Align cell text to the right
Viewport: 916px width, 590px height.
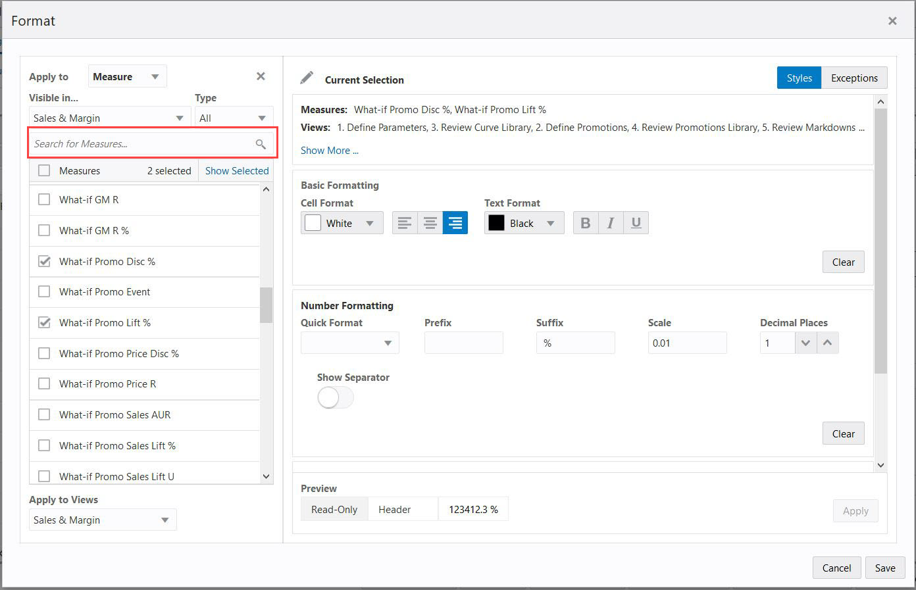455,223
